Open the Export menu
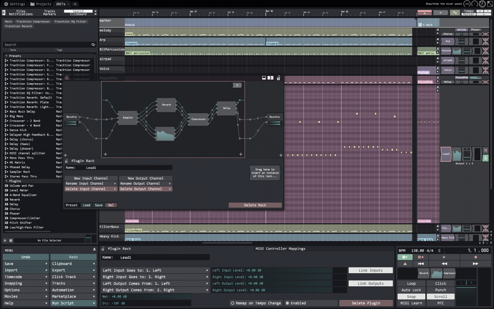494x309 pixels. (73, 270)
